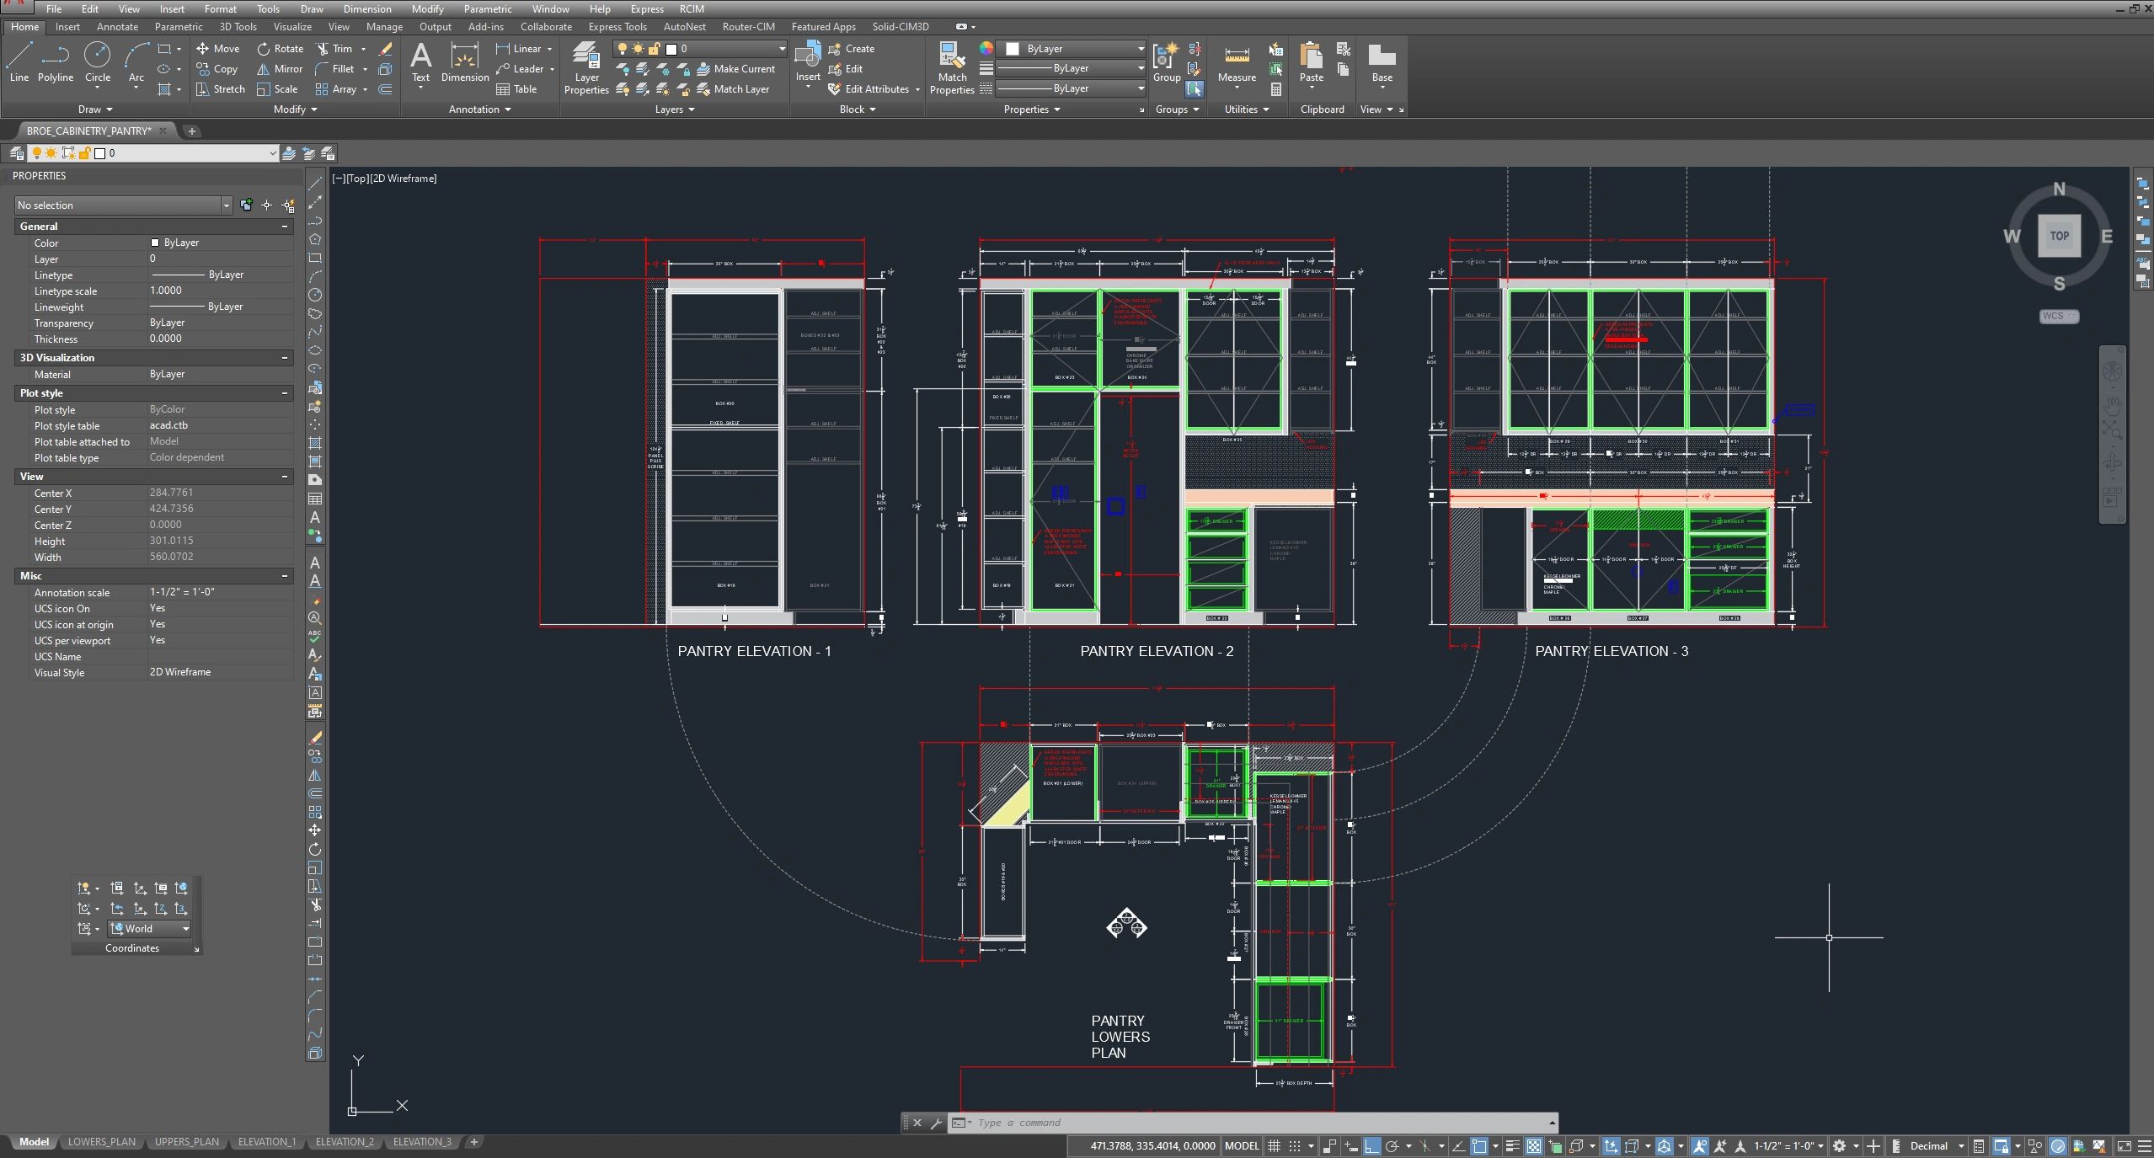
Task: Toggle lineweight display in status bar
Action: [x=1512, y=1145]
